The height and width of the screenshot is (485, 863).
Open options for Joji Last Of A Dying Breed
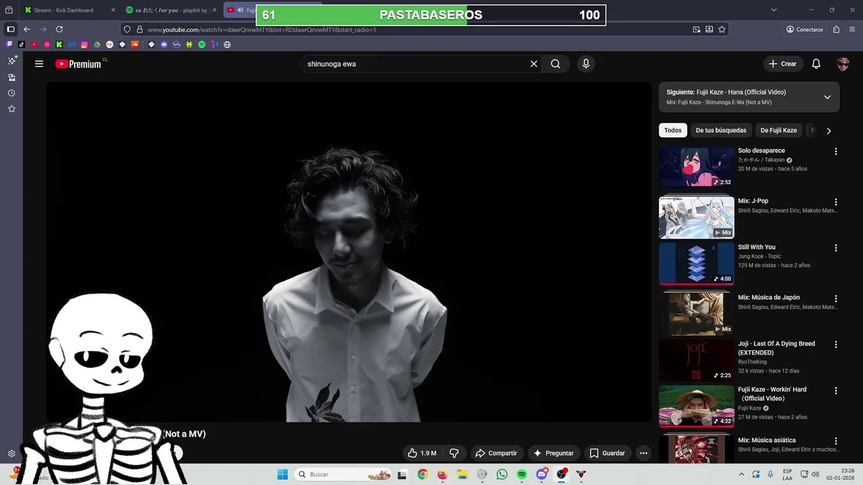836,344
